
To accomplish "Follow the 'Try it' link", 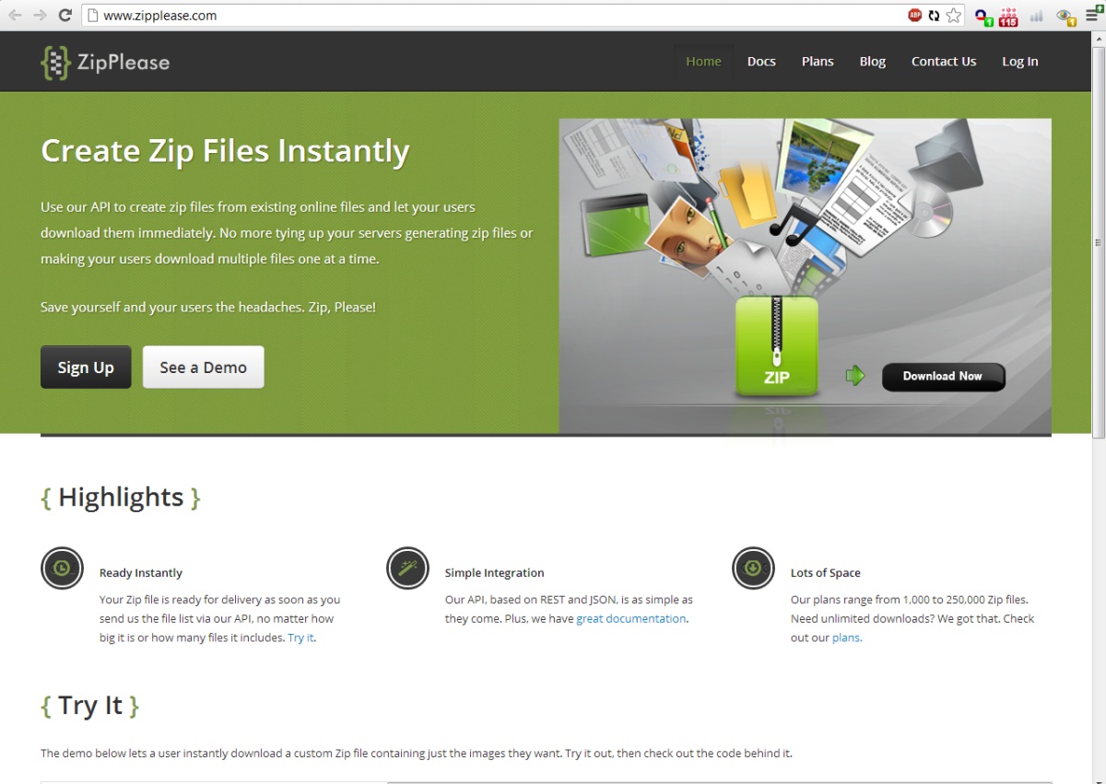I will point(300,638).
